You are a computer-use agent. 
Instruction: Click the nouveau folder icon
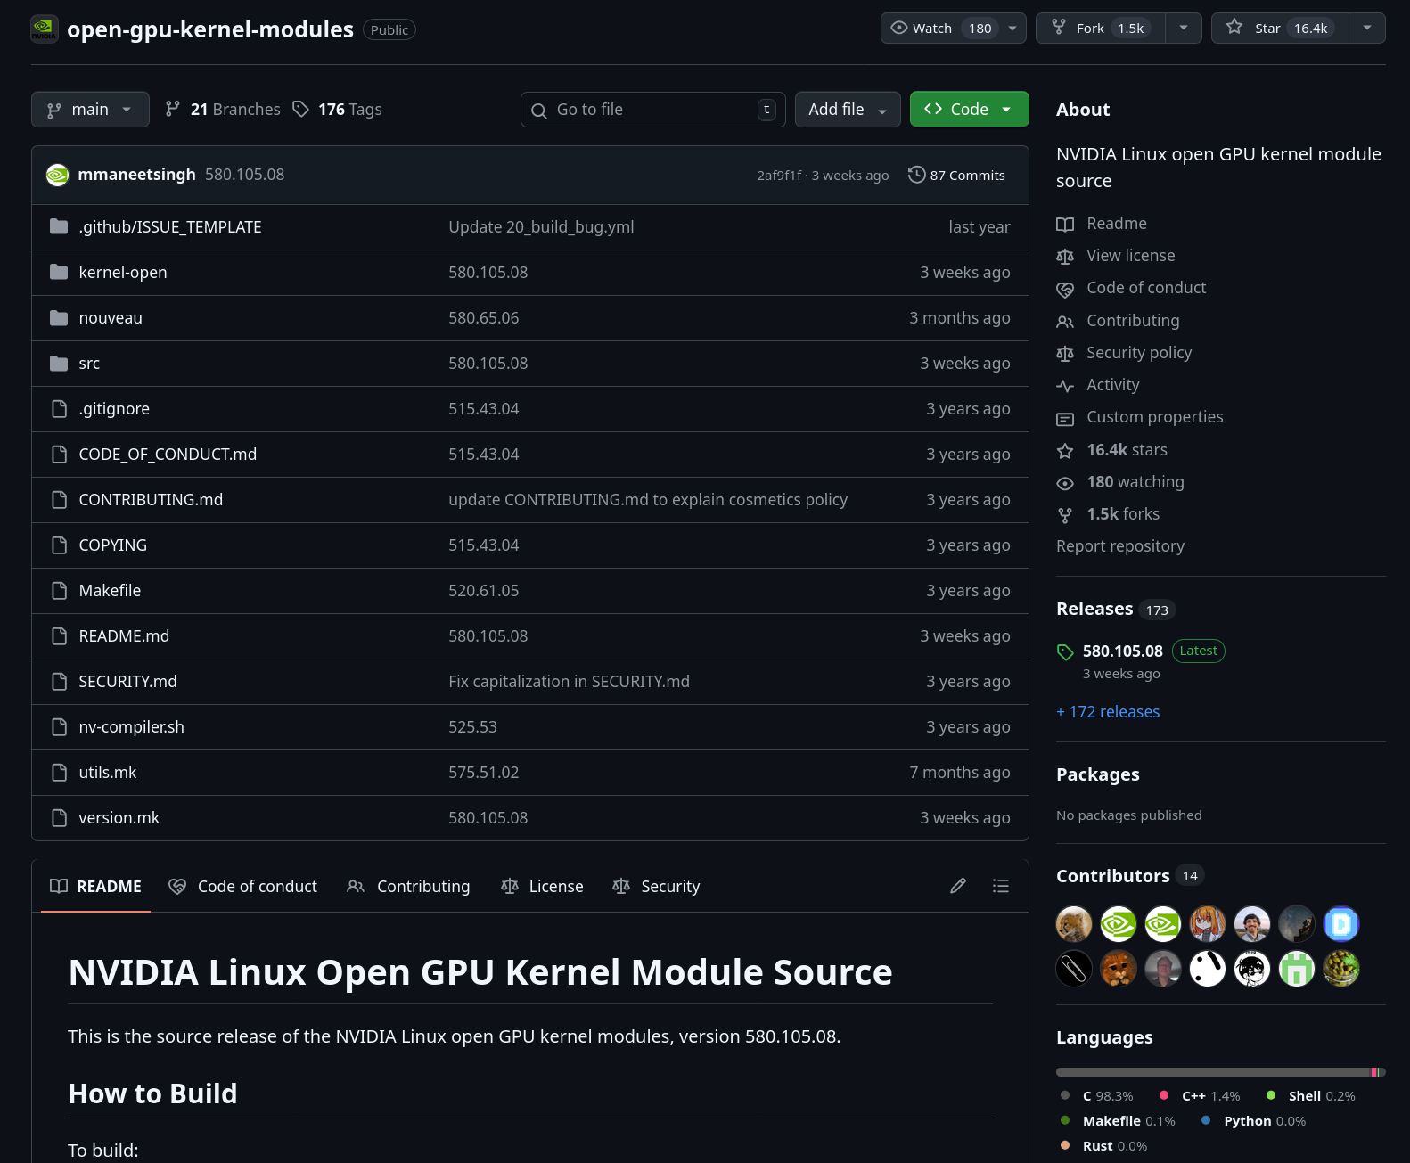click(x=59, y=317)
